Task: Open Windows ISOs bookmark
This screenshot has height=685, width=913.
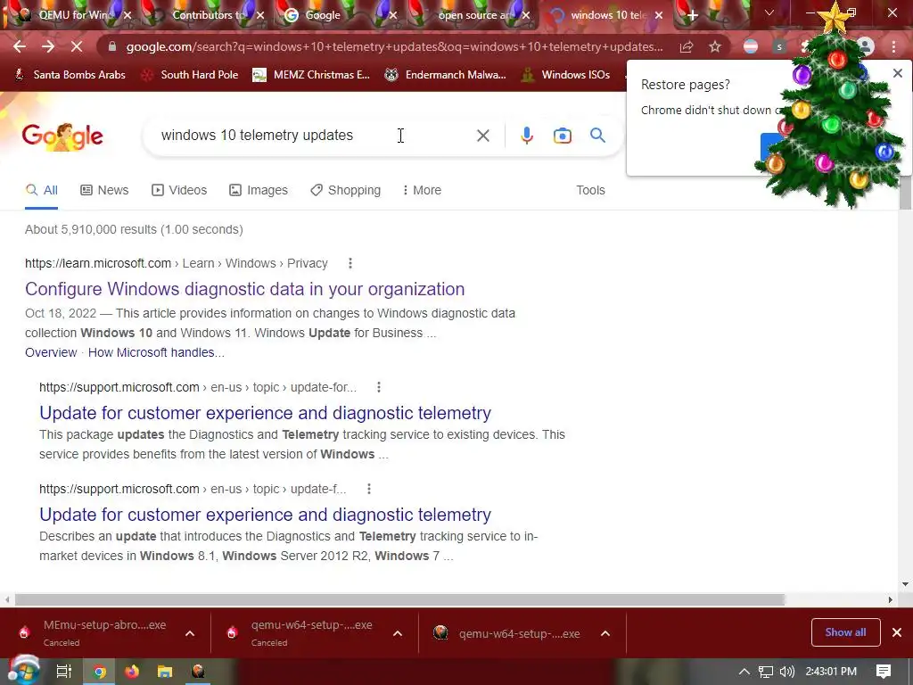Action: [565, 75]
